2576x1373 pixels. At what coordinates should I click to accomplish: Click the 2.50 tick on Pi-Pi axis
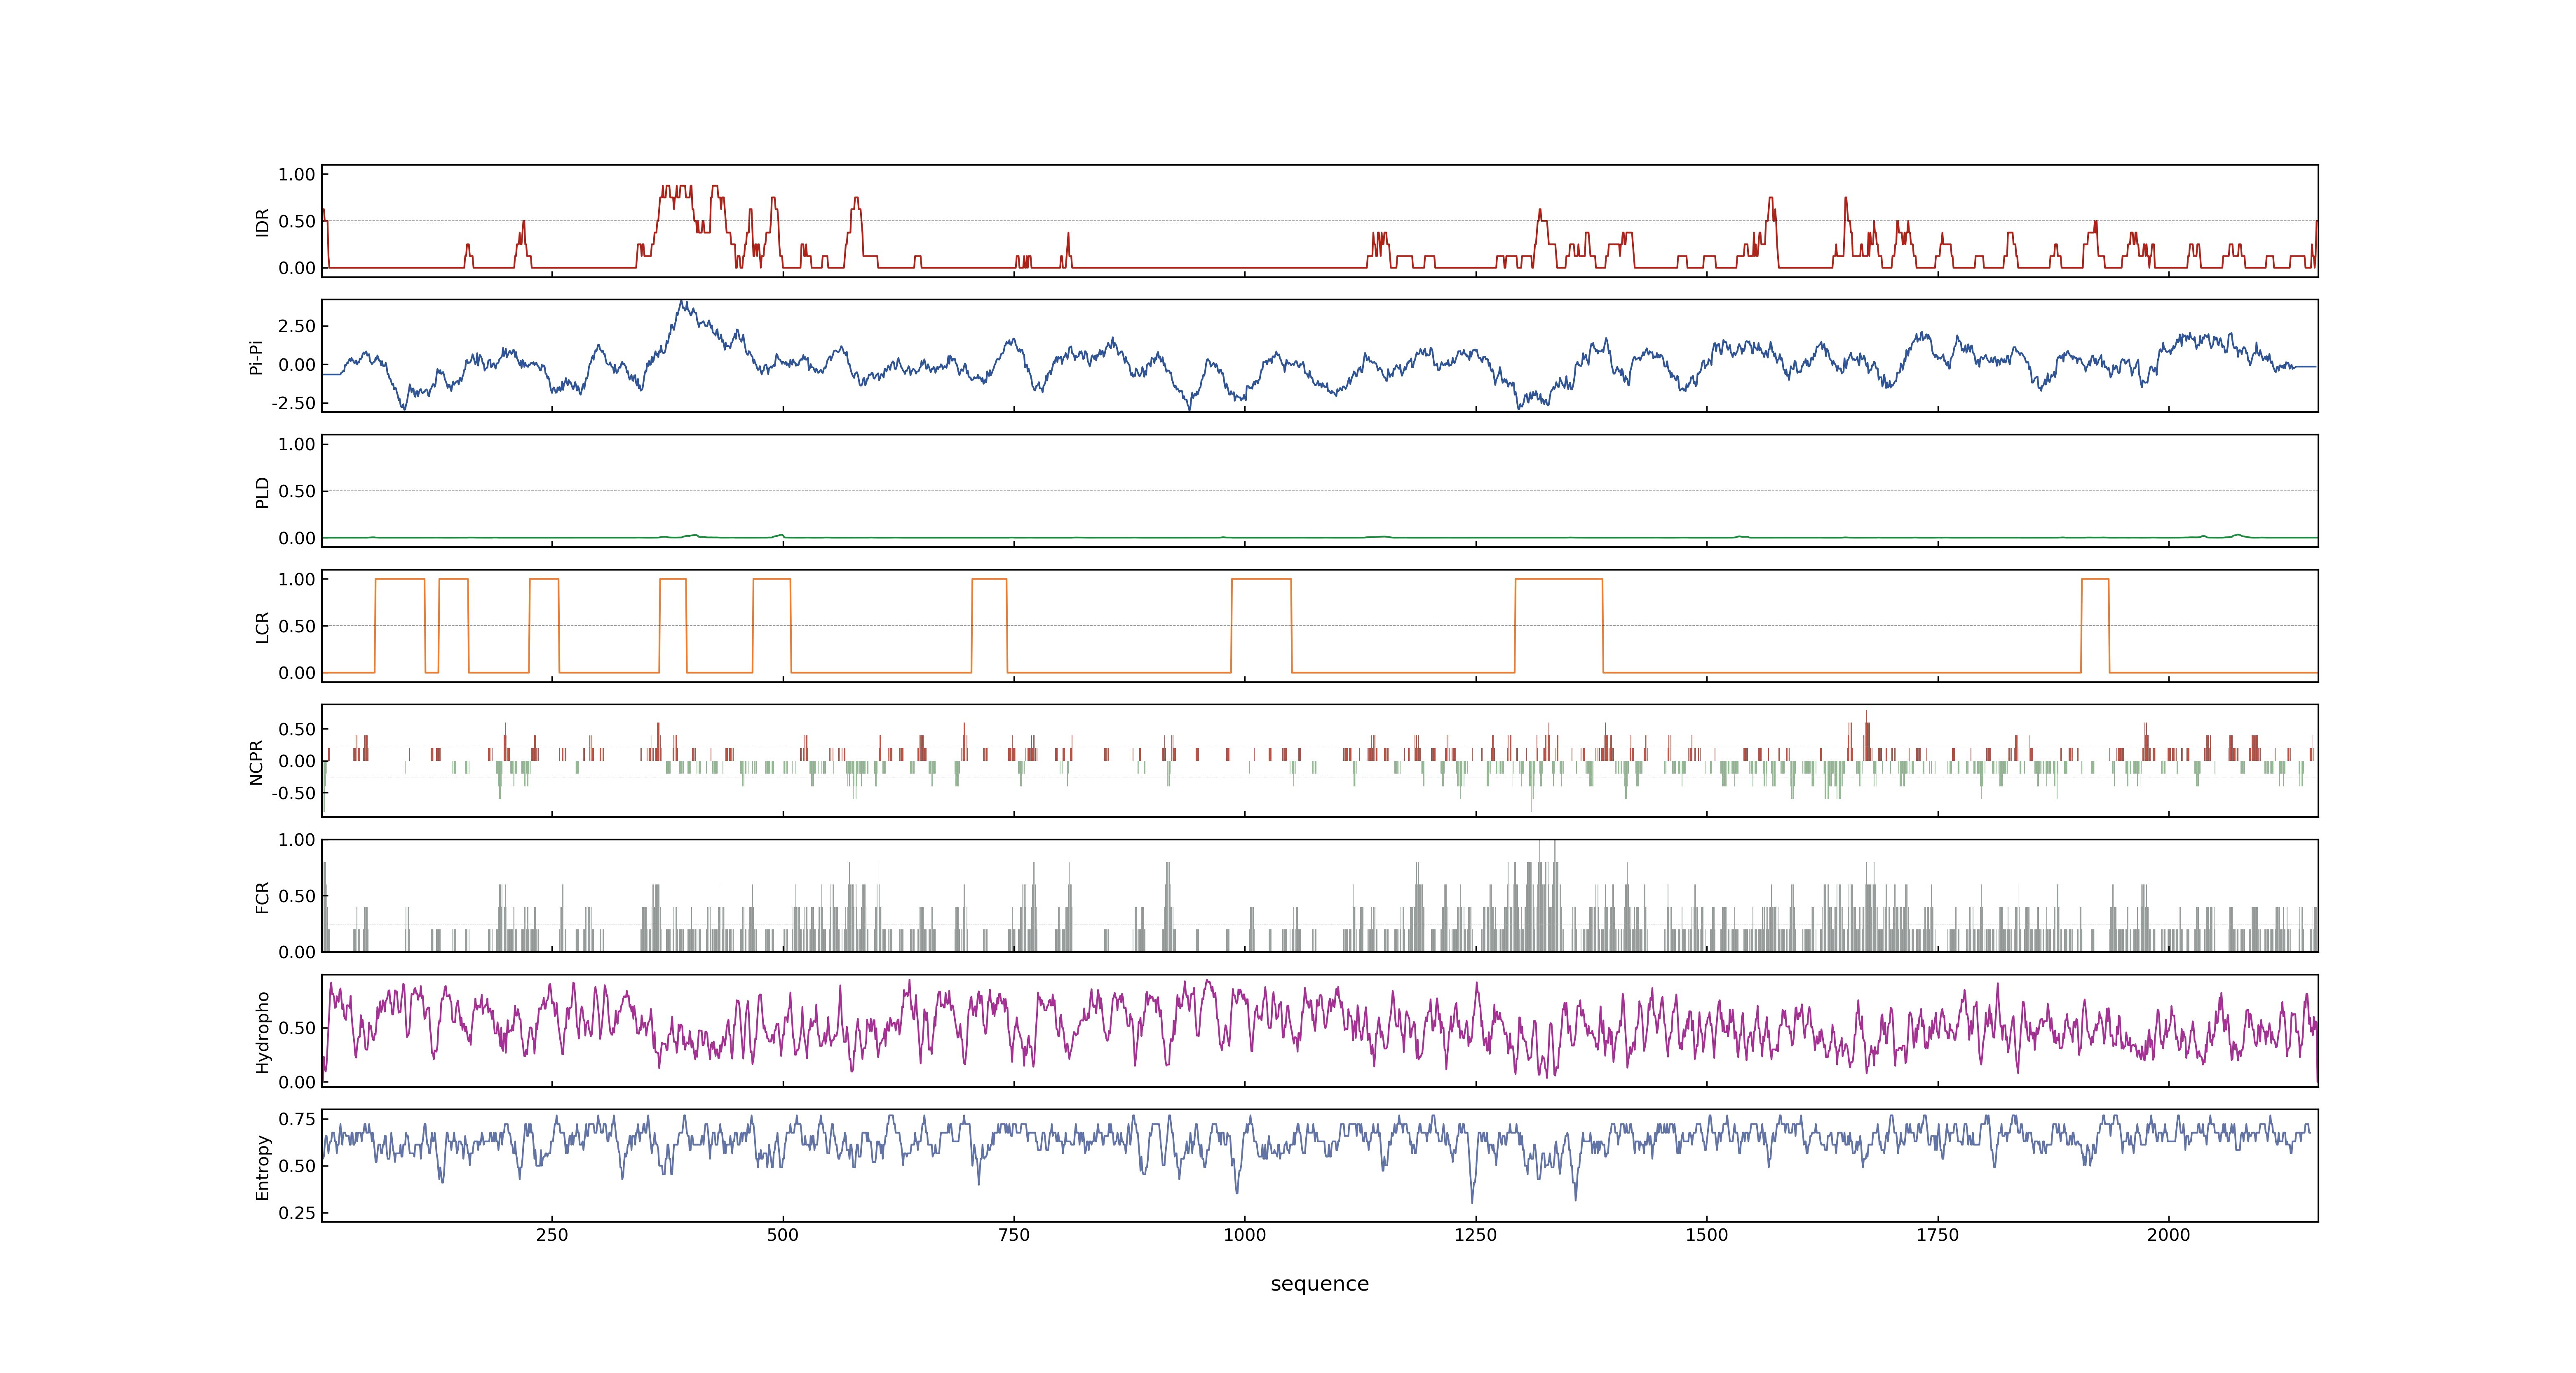click(297, 326)
